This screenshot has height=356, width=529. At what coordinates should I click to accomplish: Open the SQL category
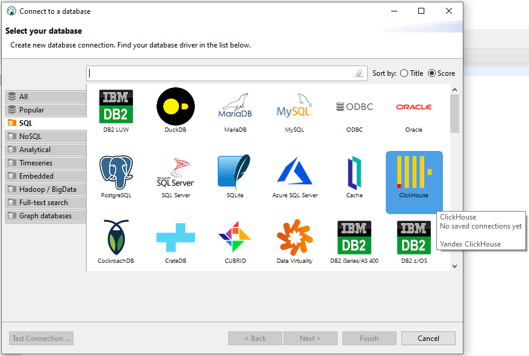(46, 123)
